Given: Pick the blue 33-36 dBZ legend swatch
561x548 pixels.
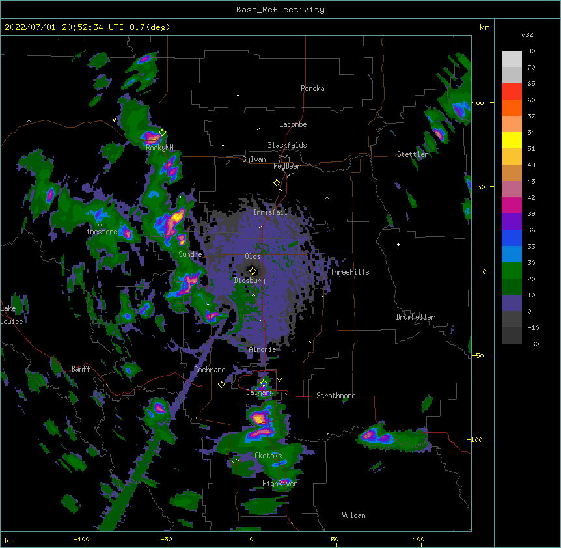Looking at the screenshot, I should [512, 238].
